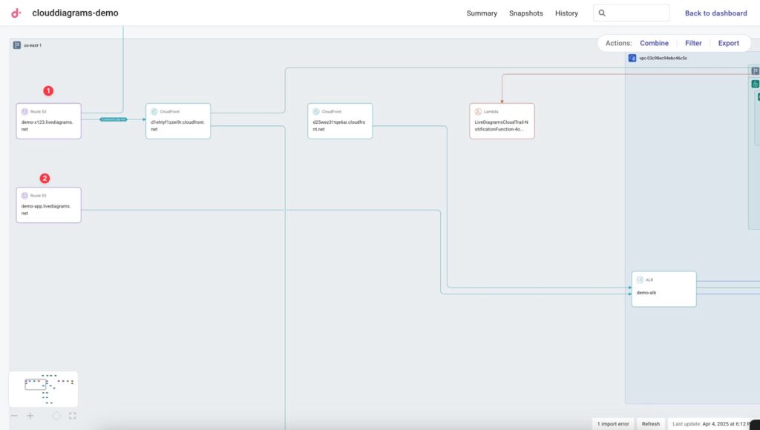Open the History tab
The image size is (760, 430).
(566, 13)
